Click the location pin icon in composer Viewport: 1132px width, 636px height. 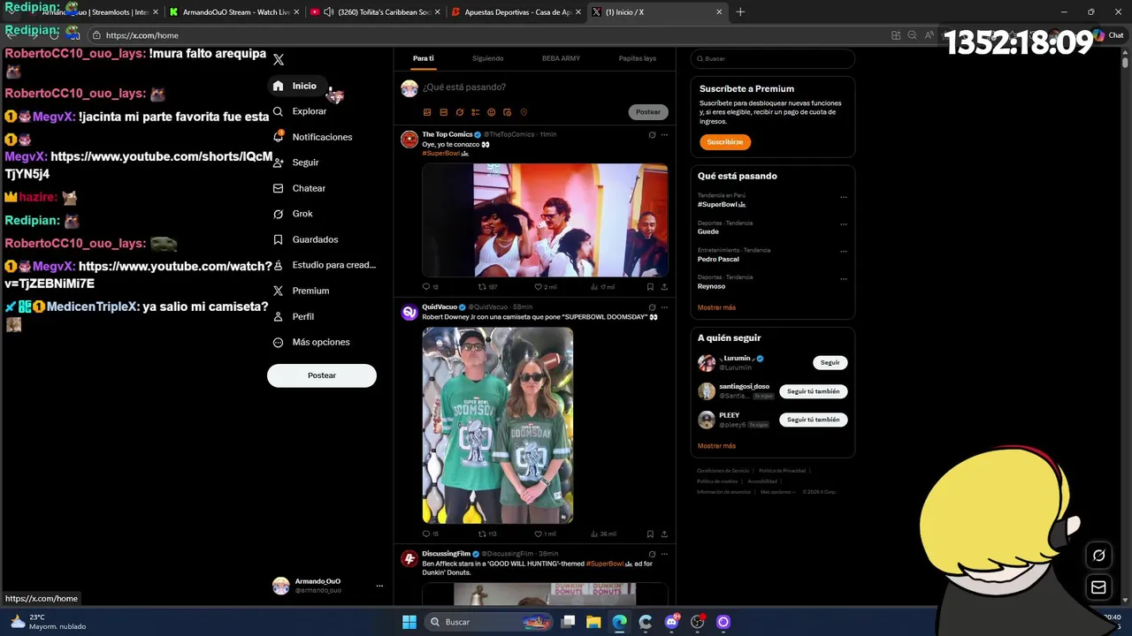point(524,112)
